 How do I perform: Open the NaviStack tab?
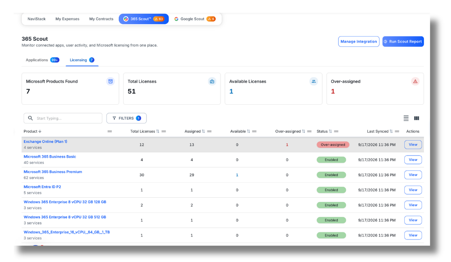(36, 19)
